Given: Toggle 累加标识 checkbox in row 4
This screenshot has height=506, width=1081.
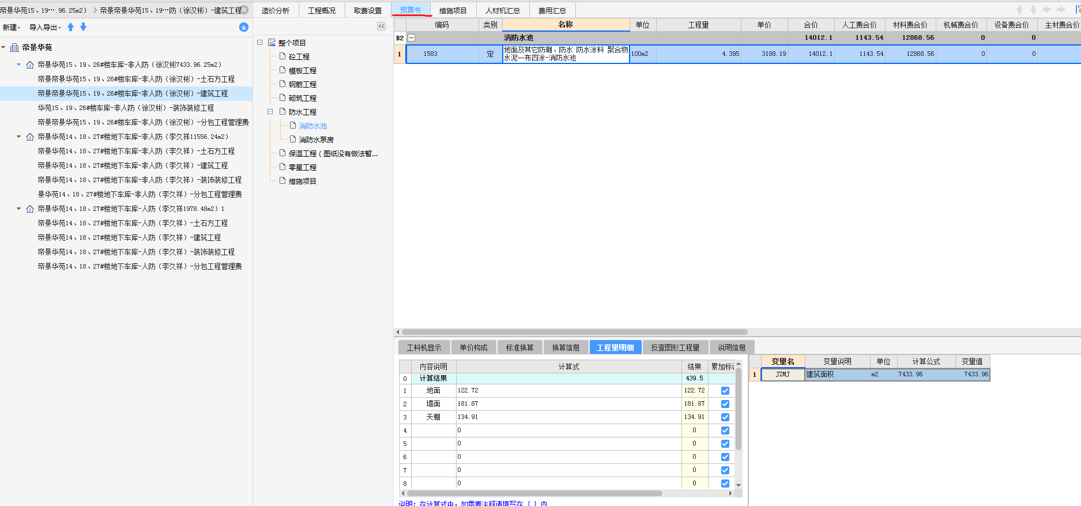Looking at the screenshot, I should point(725,431).
